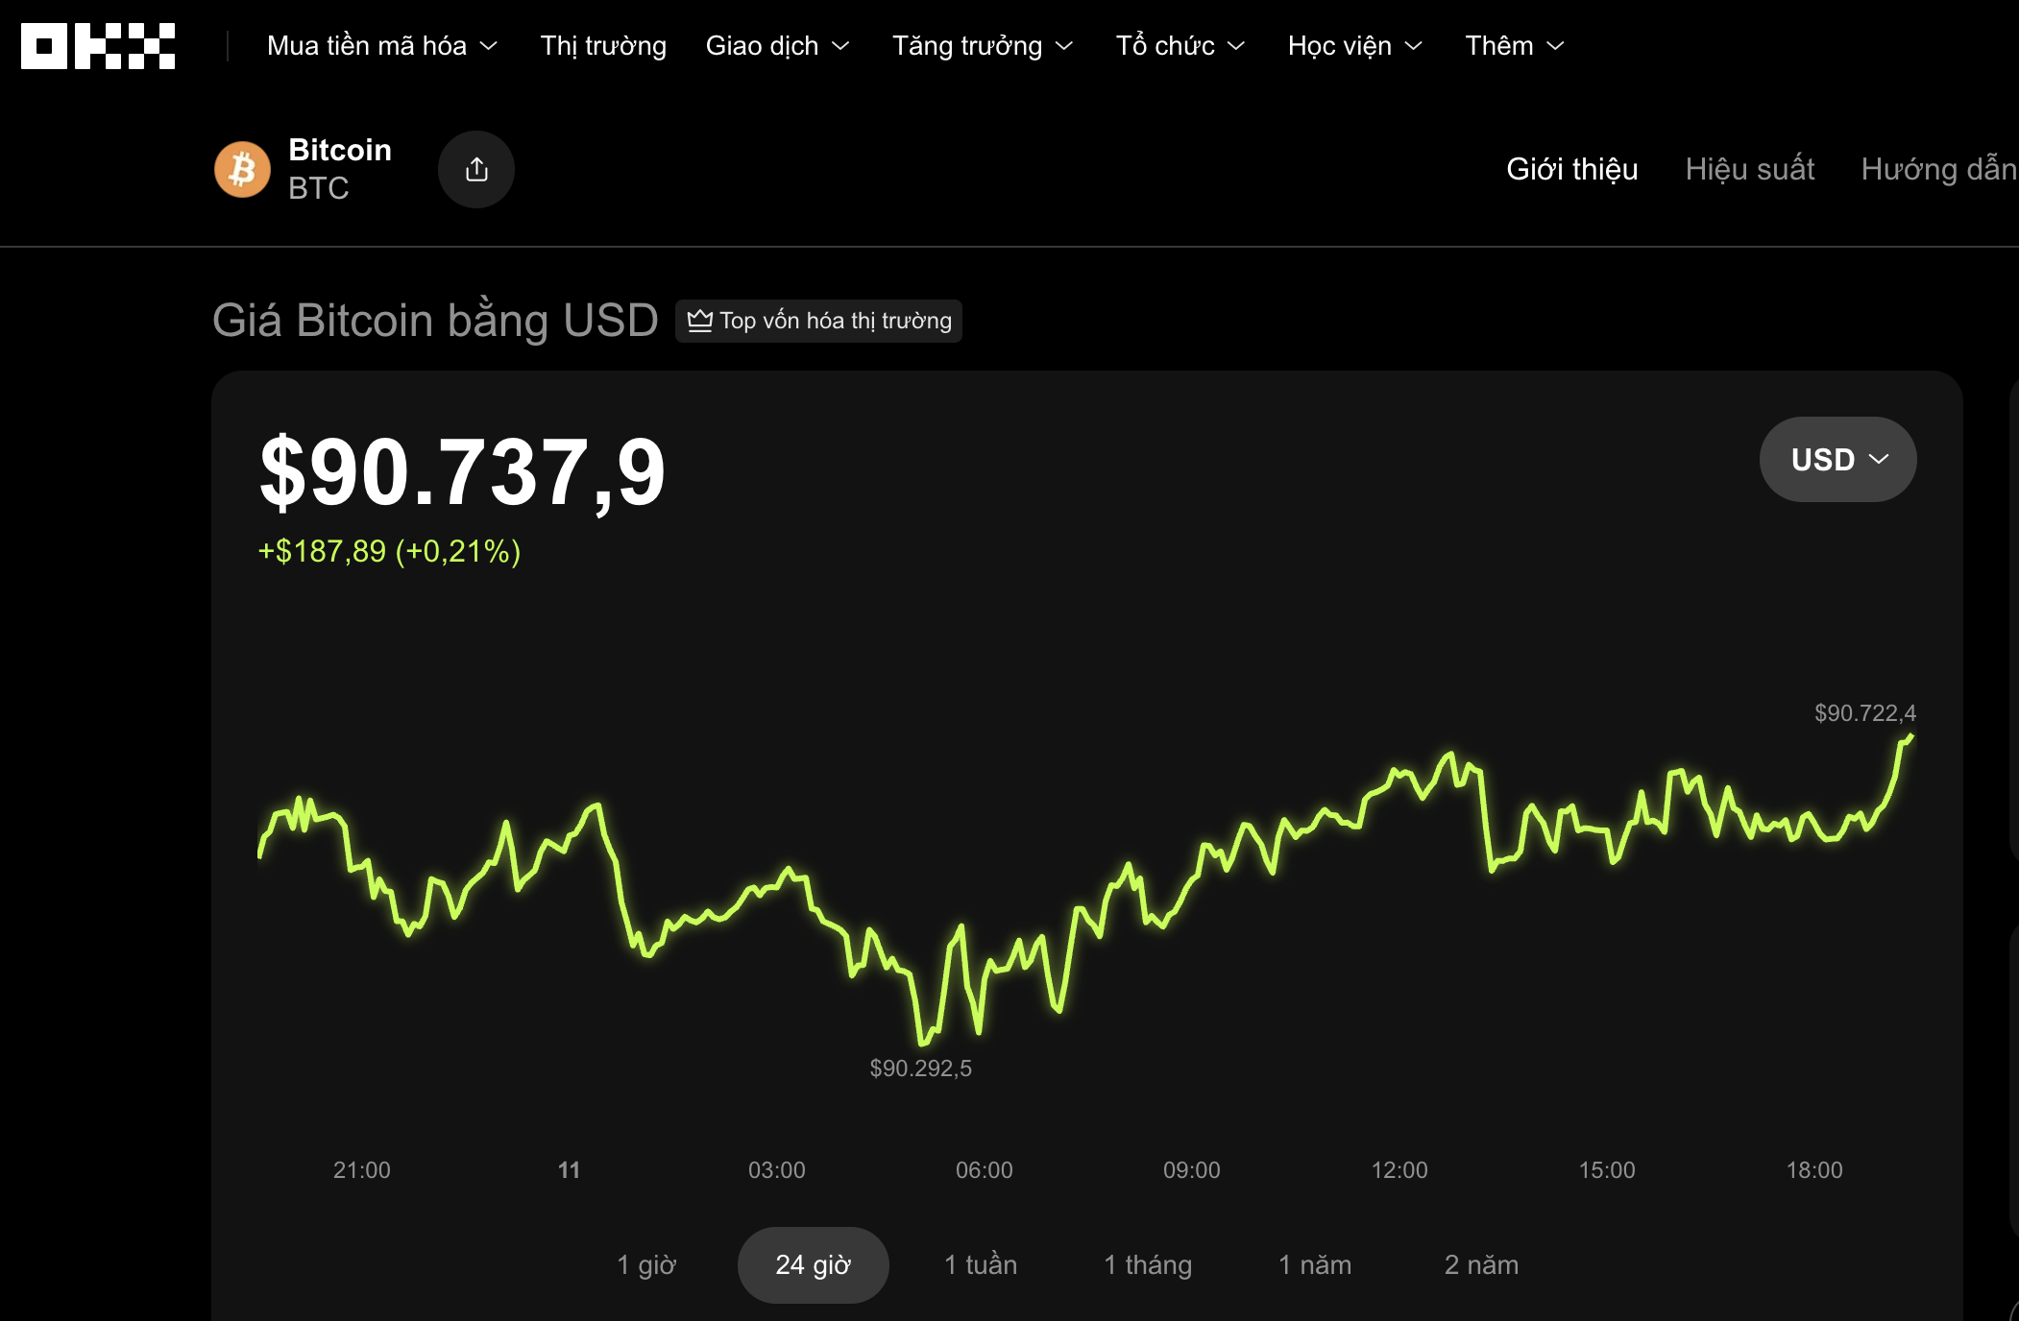Image resolution: width=2019 pixels, height=1321 pixels.
Task: Open the Tổ chức dropdown
Action: pyautogui.click(x=1180, y=45)
